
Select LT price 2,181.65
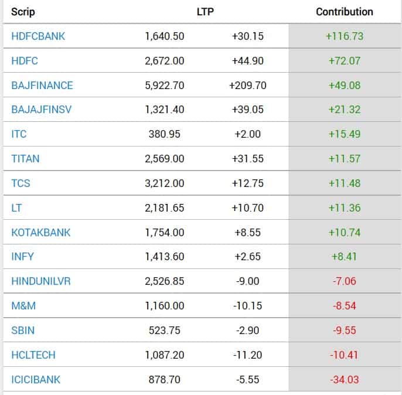(165, 208)
